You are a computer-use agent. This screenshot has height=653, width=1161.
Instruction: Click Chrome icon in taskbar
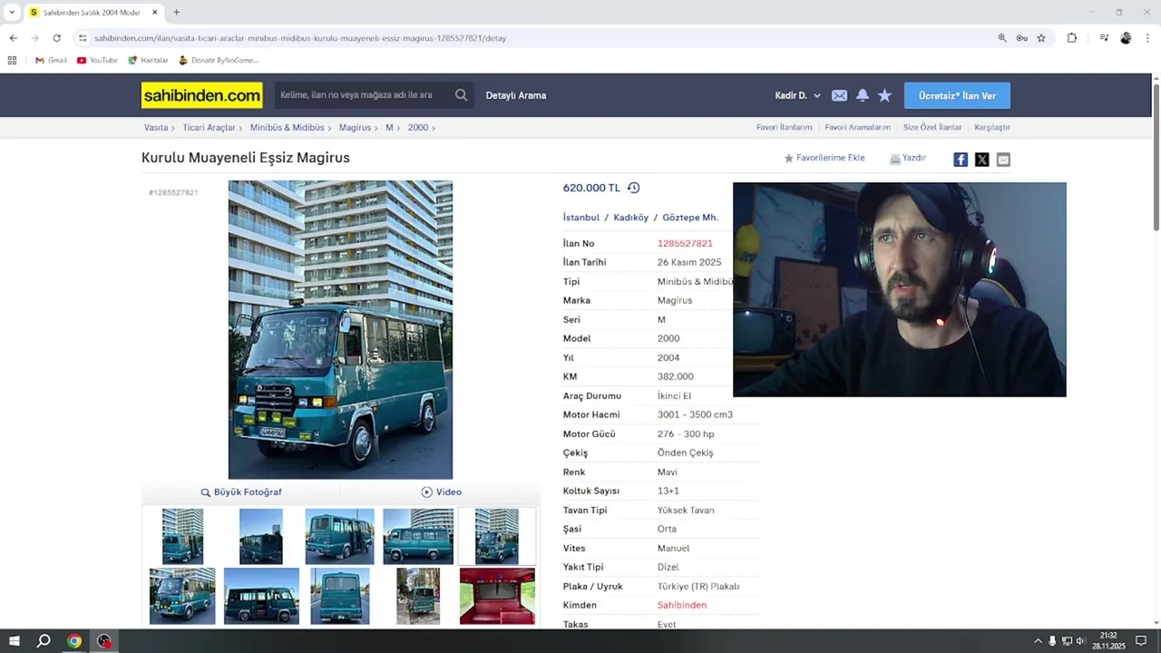[x=74, y=641]
